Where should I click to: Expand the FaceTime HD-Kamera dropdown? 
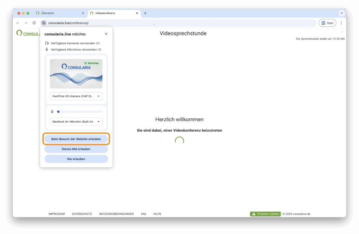[x=76, y=96]
